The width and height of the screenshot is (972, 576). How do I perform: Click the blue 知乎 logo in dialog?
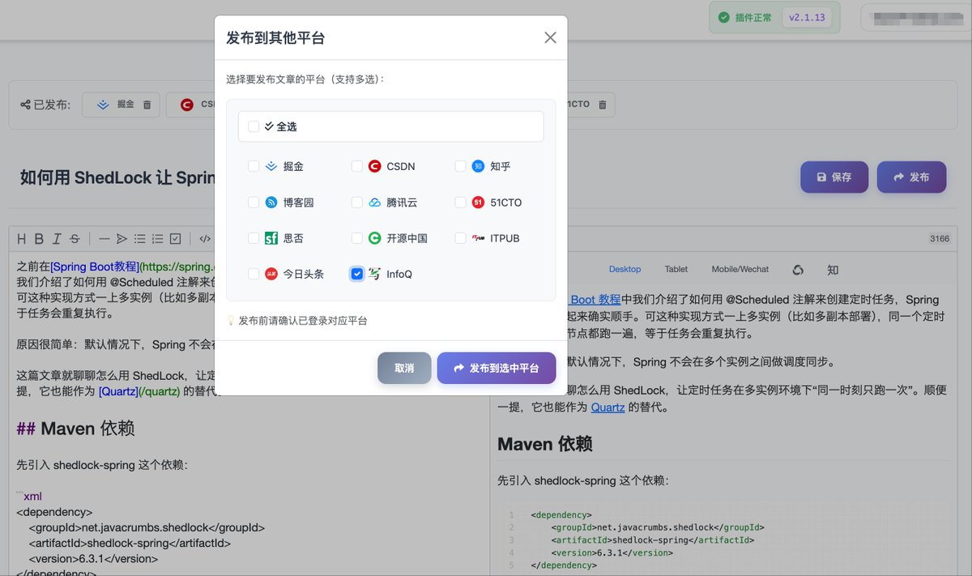click(x=478, y=166)
